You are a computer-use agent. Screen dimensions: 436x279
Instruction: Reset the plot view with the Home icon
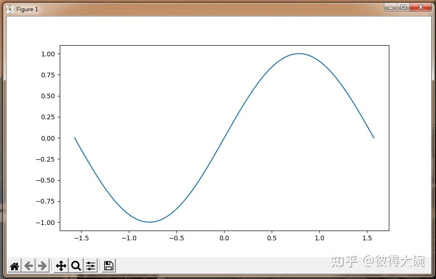point(14,265)
